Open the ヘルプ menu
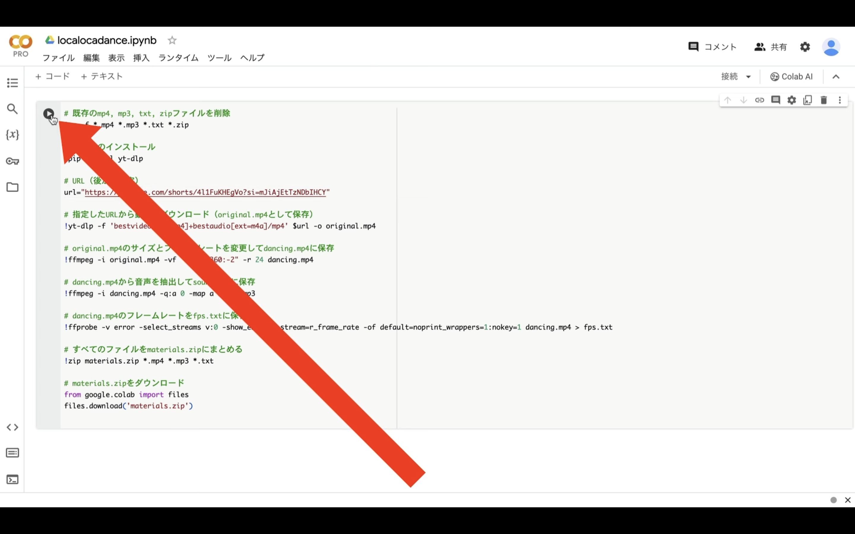 point(252,58)
